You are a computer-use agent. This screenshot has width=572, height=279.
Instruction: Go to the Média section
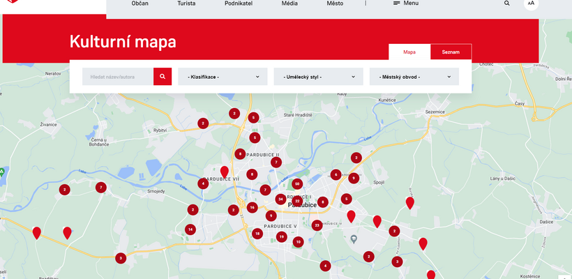[289, 3]
